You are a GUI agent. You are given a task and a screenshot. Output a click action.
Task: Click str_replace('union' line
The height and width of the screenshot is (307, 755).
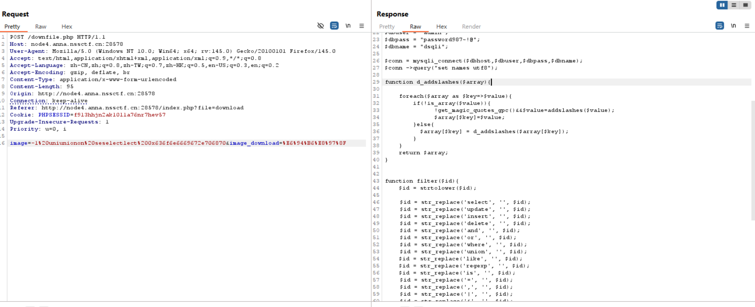pos(463,252)
